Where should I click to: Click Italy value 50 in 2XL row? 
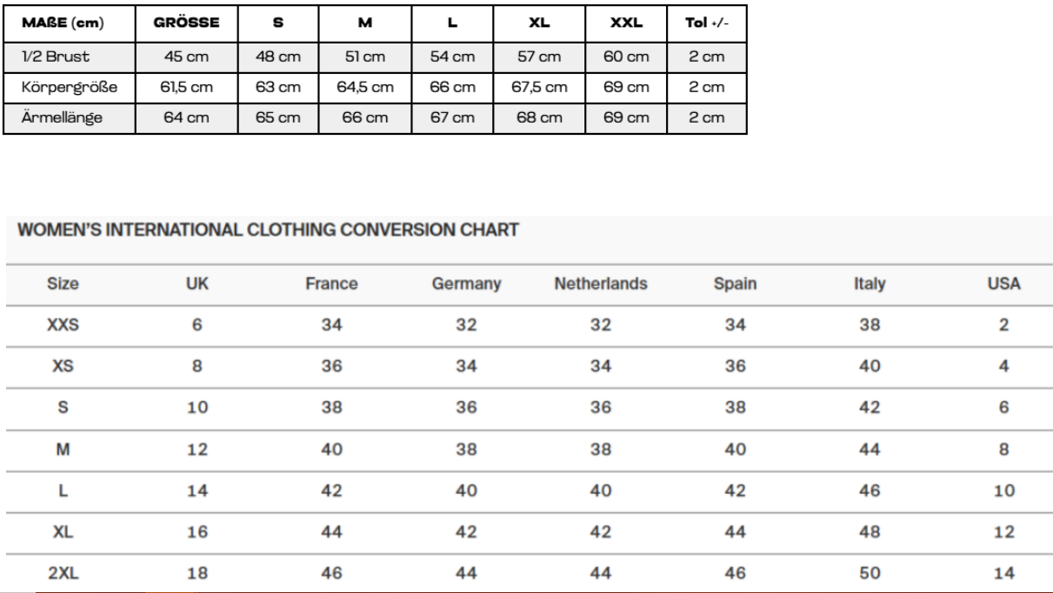click(869, 573)
